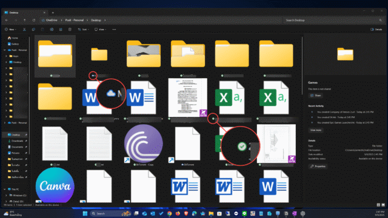Collapse the first Pusit - Personal tree node
The height and width of the screenshot is (218, 388).
click(x=4, y=50)
